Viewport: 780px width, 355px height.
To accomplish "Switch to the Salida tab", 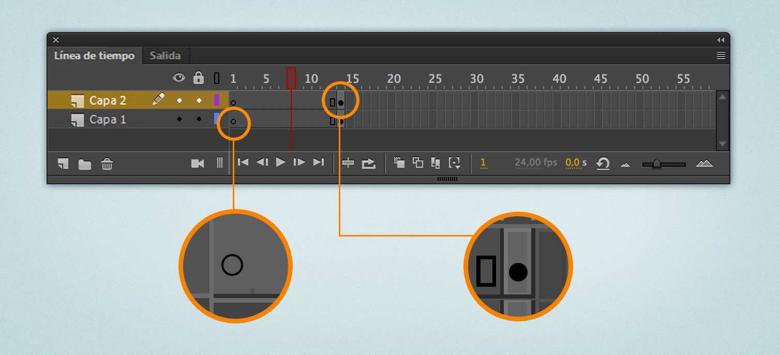I will tap(164, 55).
